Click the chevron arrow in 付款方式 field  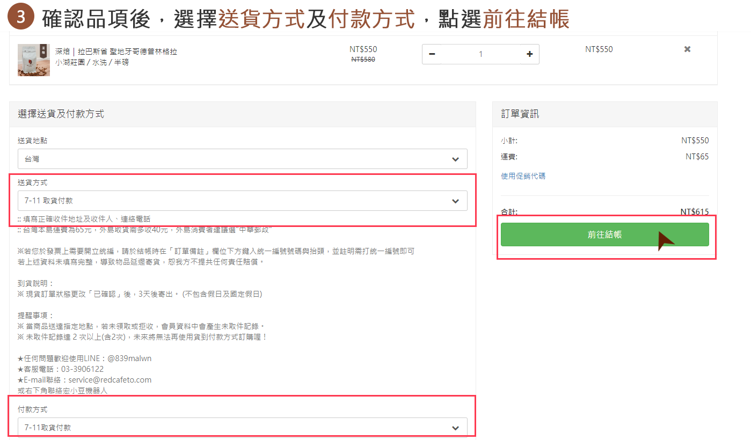point(455,428)
